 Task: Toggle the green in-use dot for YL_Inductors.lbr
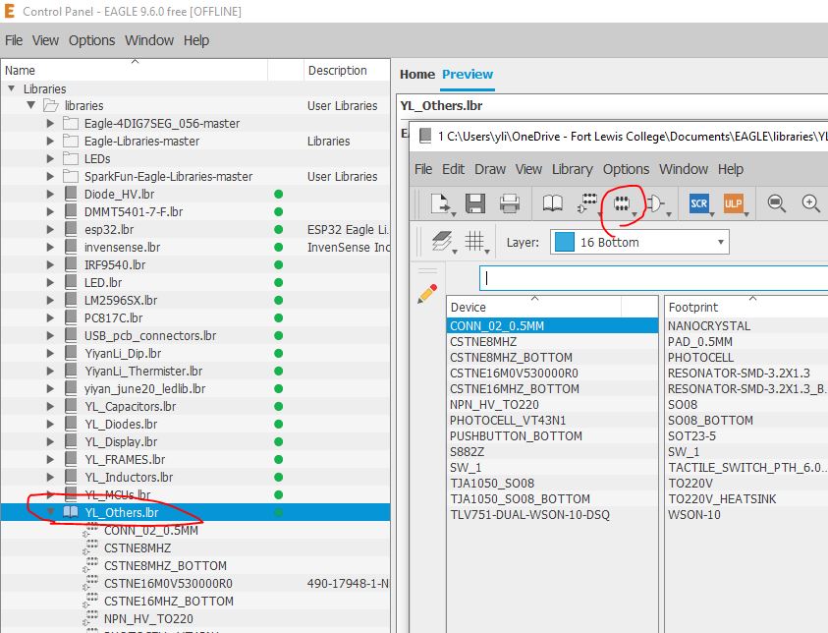click(278, 477)
